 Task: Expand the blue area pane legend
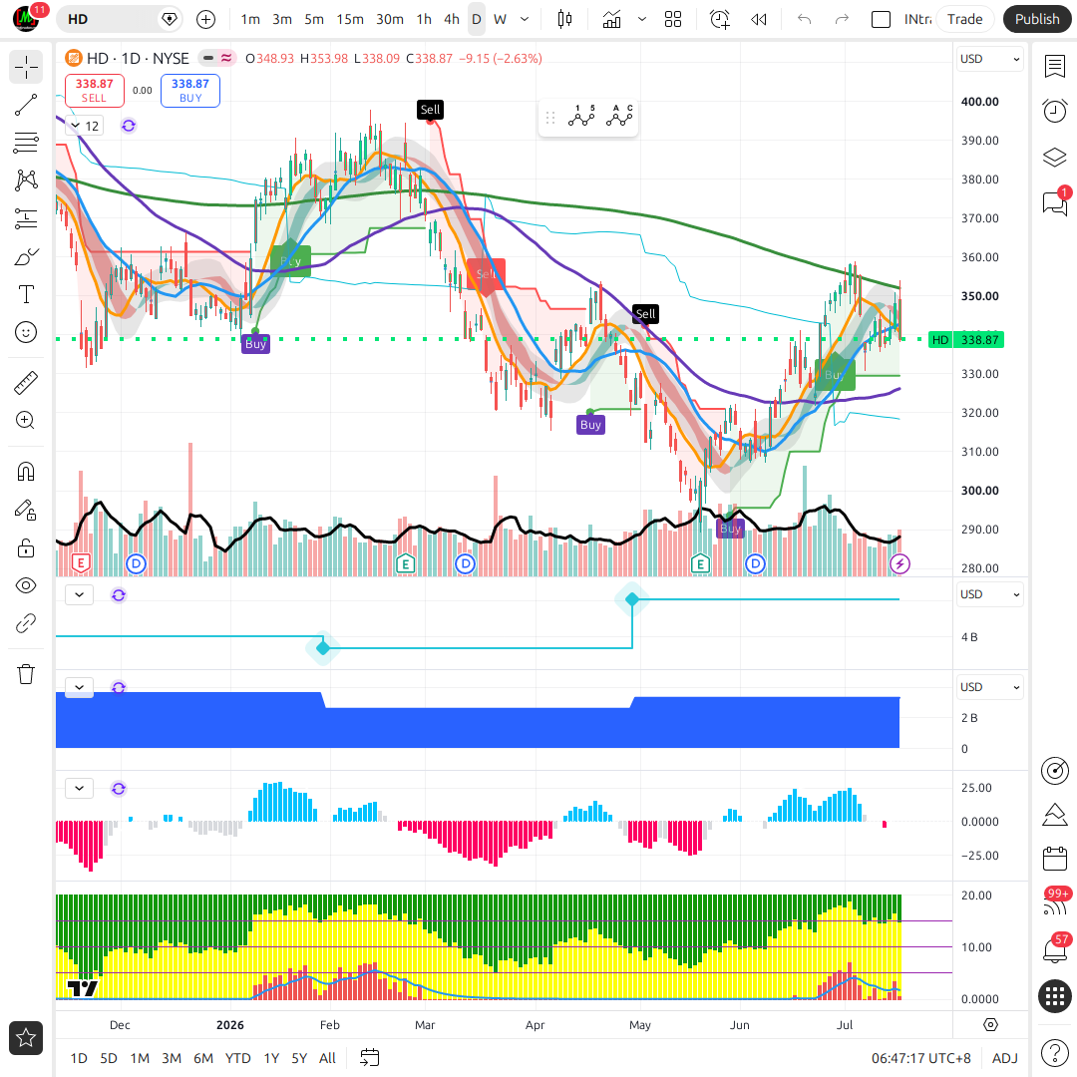pos(79,687)
